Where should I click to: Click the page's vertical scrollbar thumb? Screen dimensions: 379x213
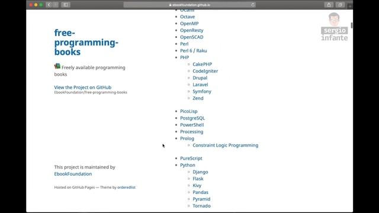352,25
